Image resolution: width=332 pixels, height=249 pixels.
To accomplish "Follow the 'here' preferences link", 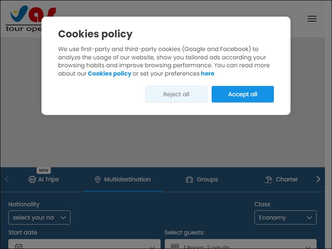I will click(x=207, y=74).
